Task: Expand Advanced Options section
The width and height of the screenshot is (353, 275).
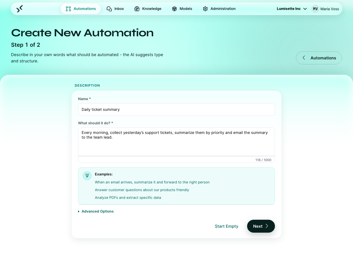Action: tap(96, 211)
